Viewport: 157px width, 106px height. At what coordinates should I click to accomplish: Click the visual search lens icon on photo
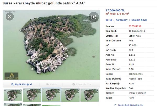94,17
